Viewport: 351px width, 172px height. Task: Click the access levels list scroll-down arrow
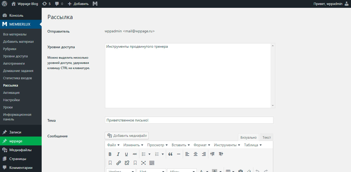pyautogui.click(x=273, y=106)
